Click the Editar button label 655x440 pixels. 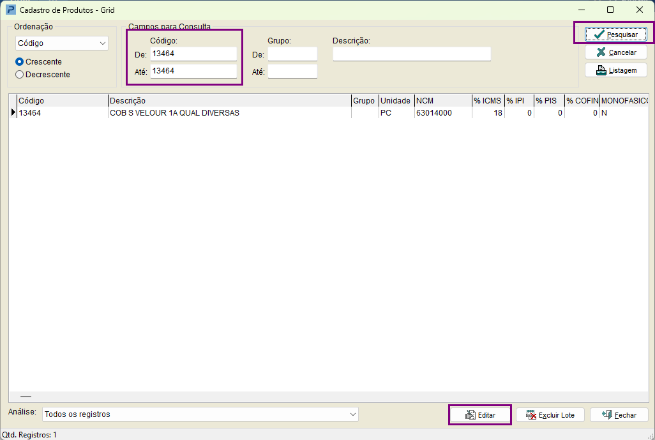point(486,415)
